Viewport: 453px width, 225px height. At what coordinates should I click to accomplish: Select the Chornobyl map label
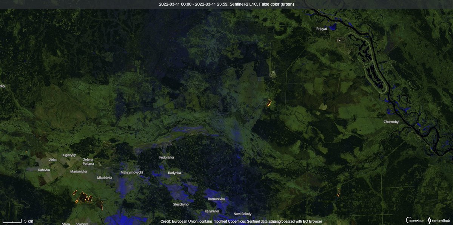point(391,122)
